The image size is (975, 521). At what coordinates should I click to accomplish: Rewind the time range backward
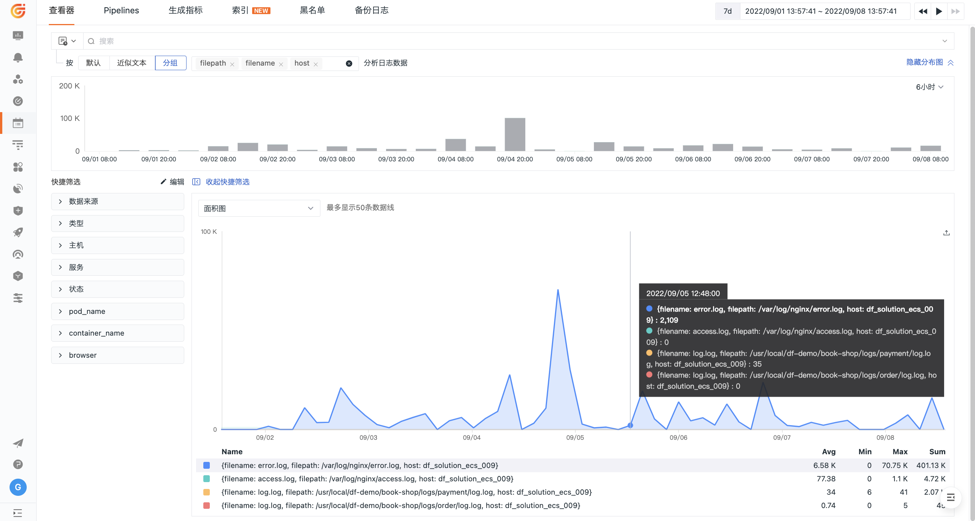tap(923, 11)
